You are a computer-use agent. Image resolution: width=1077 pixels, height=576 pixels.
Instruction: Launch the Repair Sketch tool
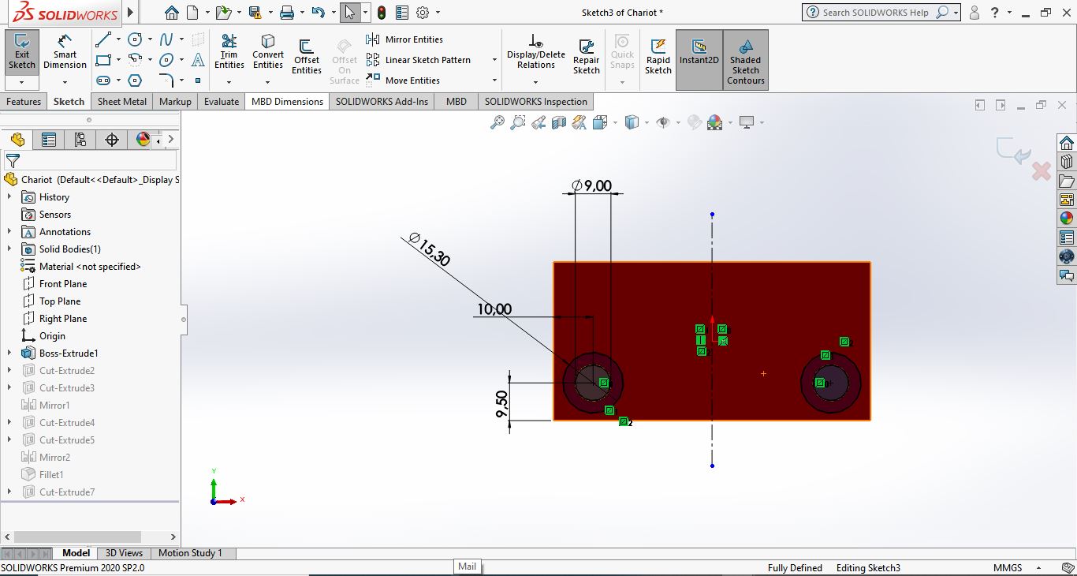pyautogui.click(x=586, y=57)
